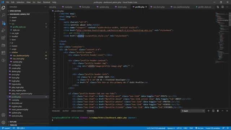Open the Source Control view
Screen dimensions: 231x130
pyautogui.click(x=3, y=23)
